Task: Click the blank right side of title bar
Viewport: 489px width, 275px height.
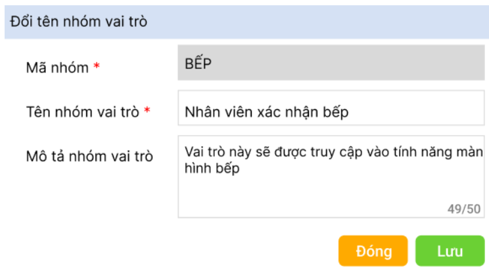Action: [x=361, y=21]
